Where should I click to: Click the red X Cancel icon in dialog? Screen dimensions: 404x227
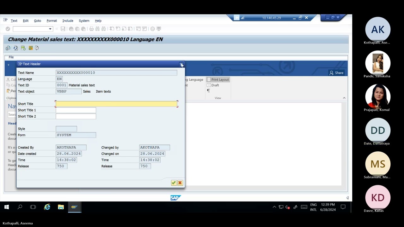(x=180, y=183)
